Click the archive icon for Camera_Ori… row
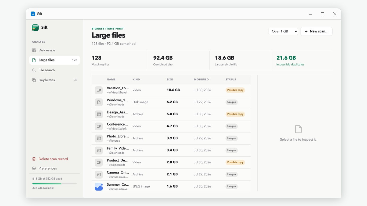Screen dimensions: 367x206 [99, 175]
